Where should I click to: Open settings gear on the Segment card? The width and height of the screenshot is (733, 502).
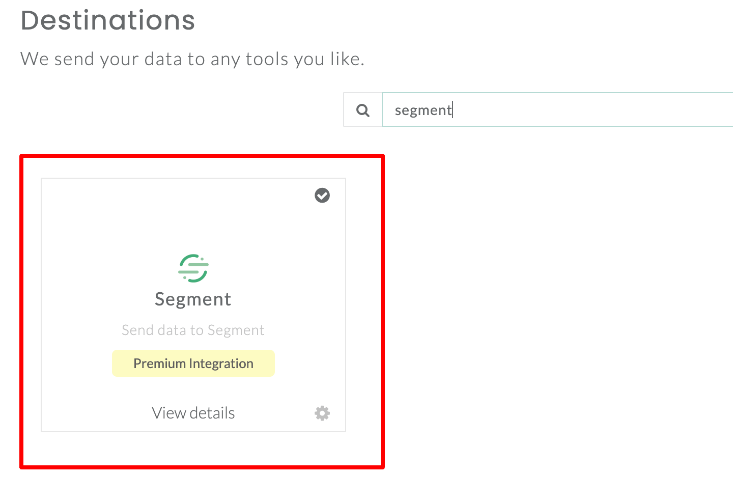click(x=322, y=413)
